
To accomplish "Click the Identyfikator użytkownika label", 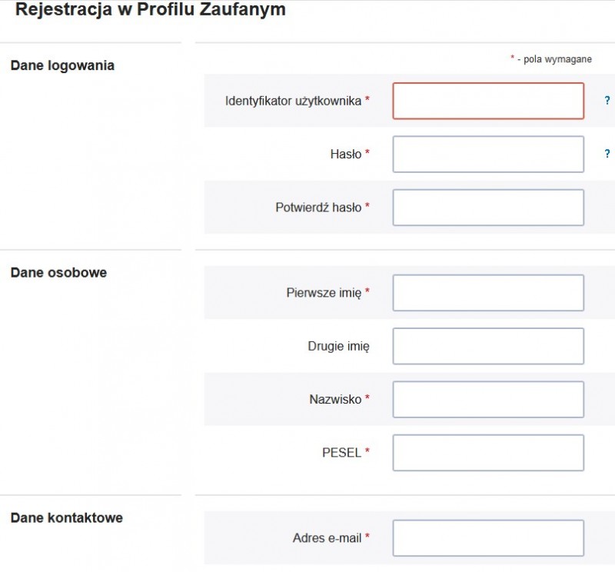I will (x=293, y=101).
